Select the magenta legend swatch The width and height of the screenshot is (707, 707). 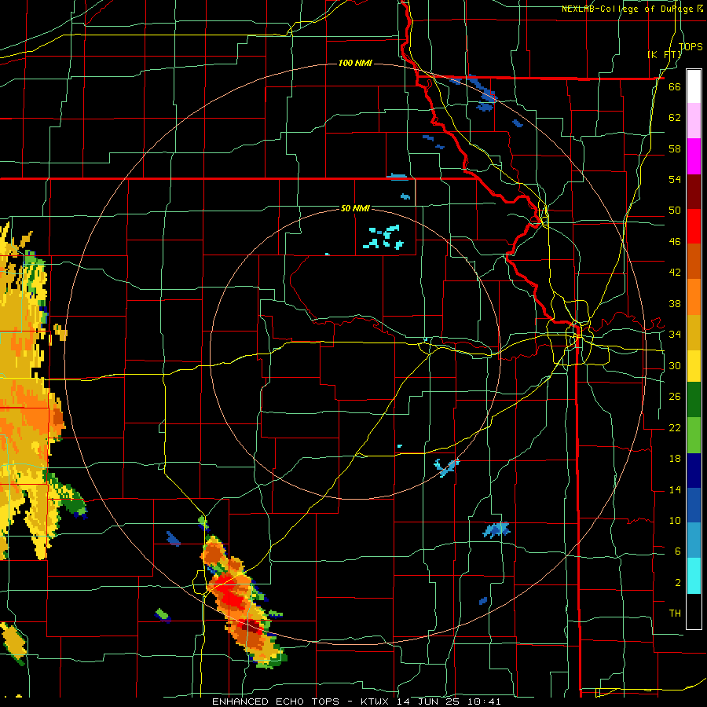click(694, 156)
